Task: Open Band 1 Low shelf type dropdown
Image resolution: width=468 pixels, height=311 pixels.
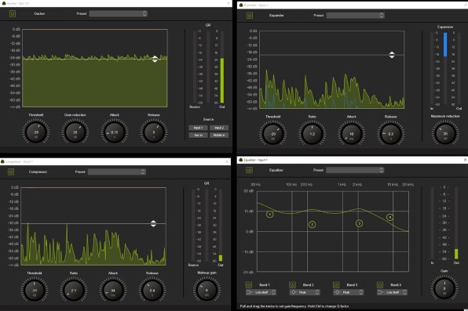Action: tap(261, 292)
